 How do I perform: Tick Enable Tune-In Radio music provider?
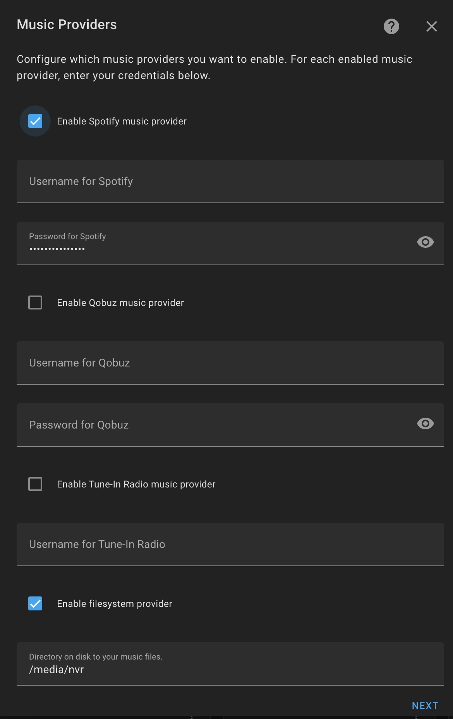coord(35,484)
